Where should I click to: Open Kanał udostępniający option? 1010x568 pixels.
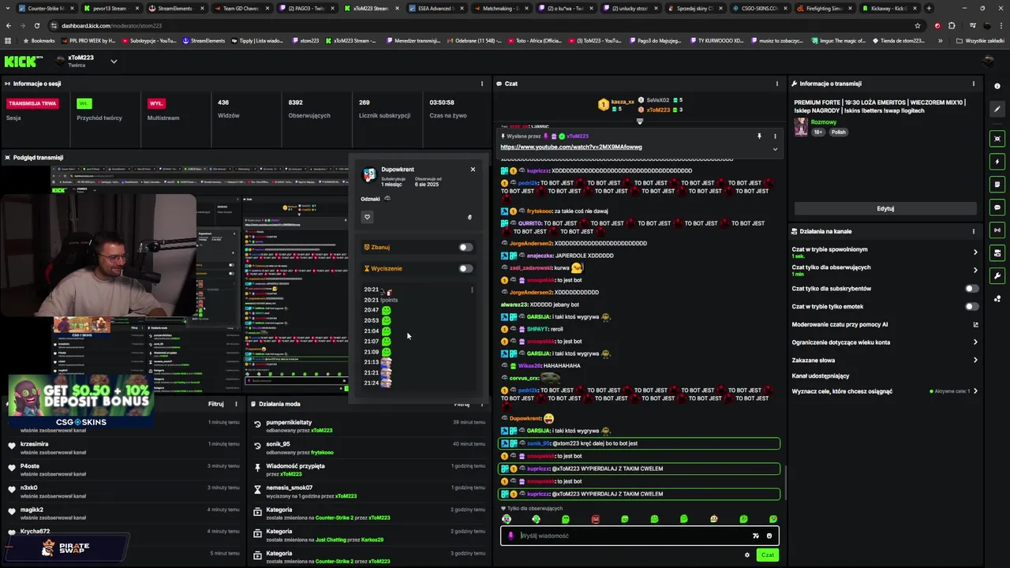(x=821, y=376)
